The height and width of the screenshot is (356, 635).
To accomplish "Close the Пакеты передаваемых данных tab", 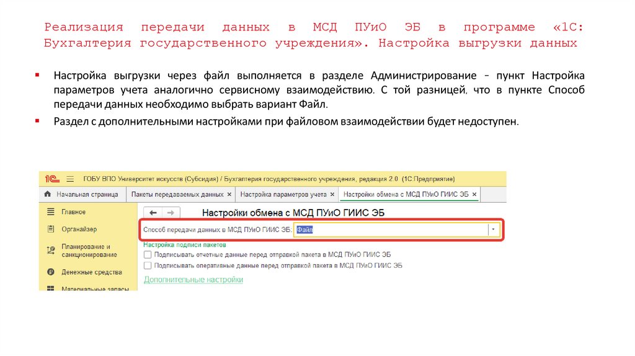I will point(229,195).
